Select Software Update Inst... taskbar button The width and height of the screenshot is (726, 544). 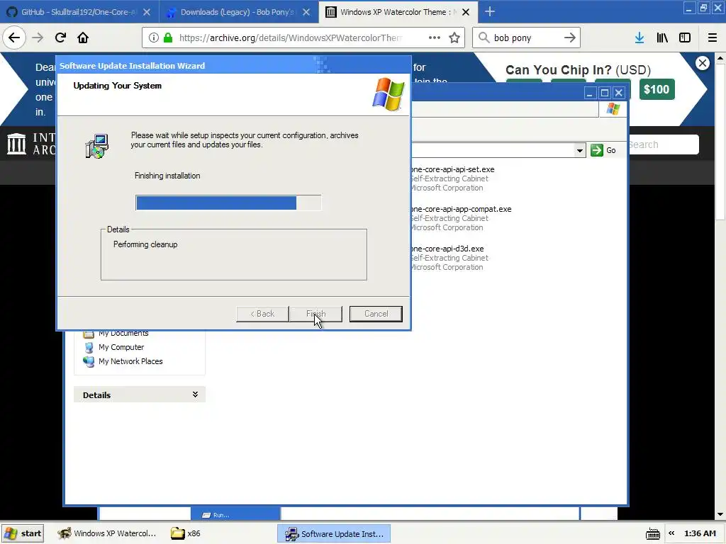click(x=335, y=534)
